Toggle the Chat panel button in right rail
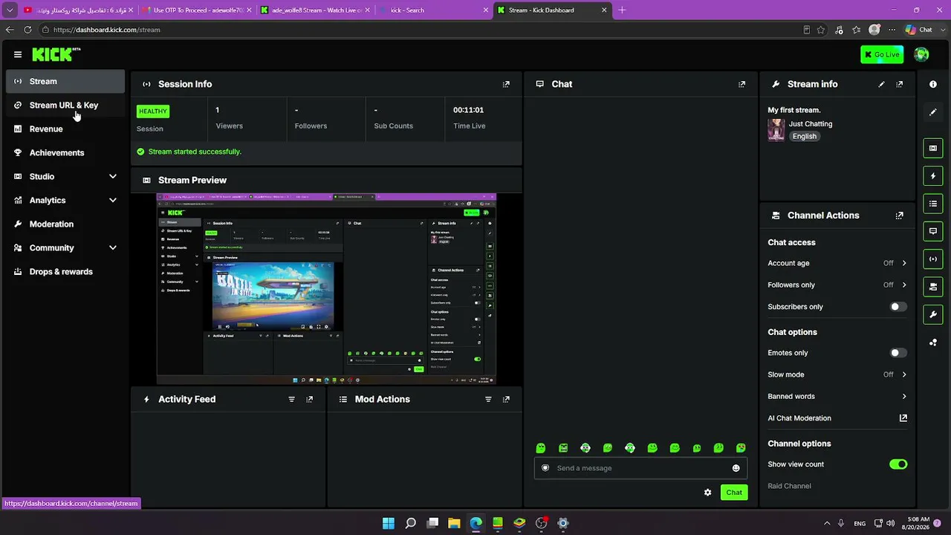The width and height of the screenshot is (951, 535). (x=933, y=231)
